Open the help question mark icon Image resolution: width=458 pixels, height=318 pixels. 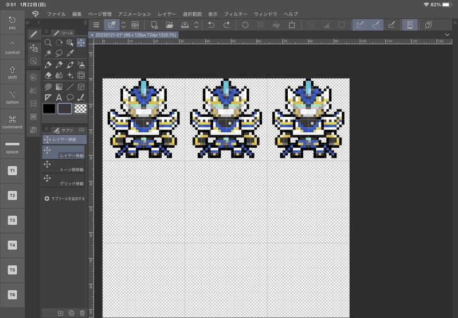click(429, 25)
